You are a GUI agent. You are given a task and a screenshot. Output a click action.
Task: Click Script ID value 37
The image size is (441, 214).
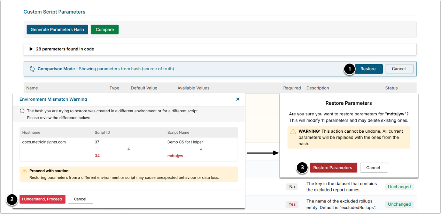97,142
